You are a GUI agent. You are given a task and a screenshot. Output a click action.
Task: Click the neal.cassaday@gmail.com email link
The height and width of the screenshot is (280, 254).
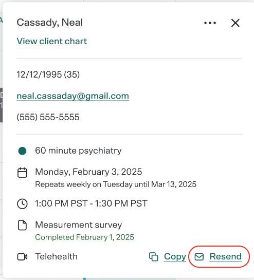coord(72,96)
